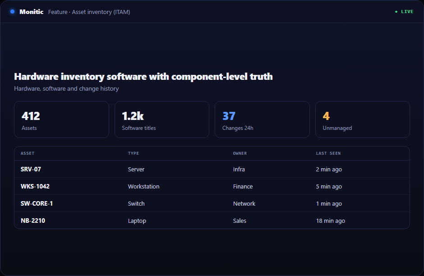This screenshot has height=276, width=424.
Task: Click the subtitle Hardware, software and change history
Action: coord(66,88)
